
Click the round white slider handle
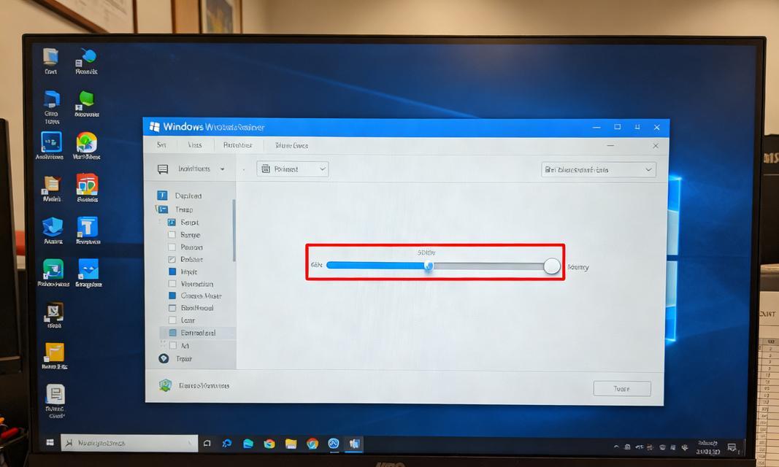552,266
